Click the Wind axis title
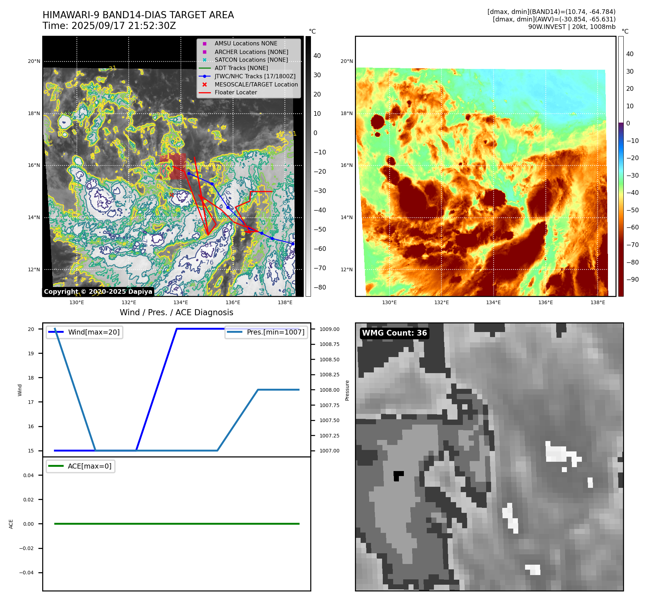 20,390
